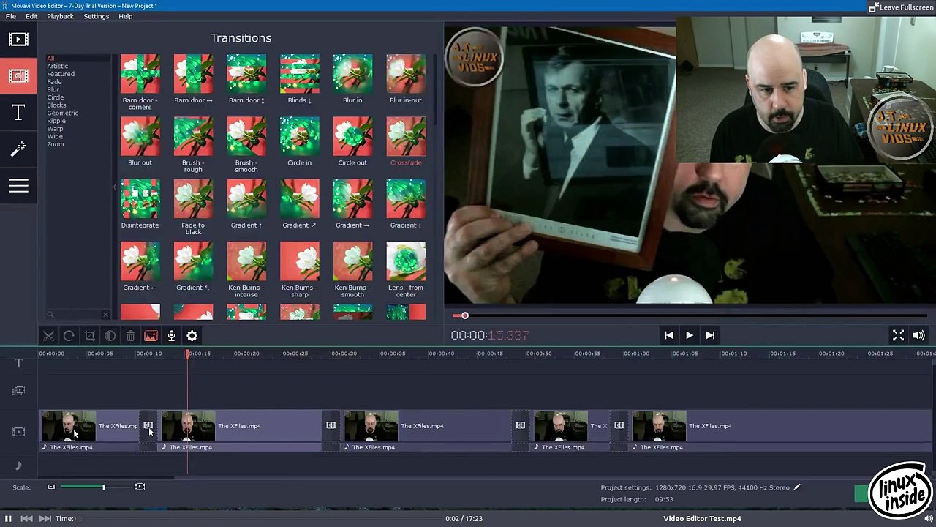936x527 pixels.
Task: Select the crop tool in timeline toolbar
Action: pyautogui.click(x=89, y=336)
